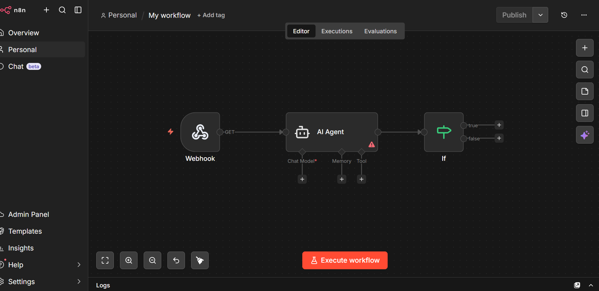The width and height of the screenshot is (599, 291).
Task: Reset canvas zoom level
Action: (x=176, y=260)
